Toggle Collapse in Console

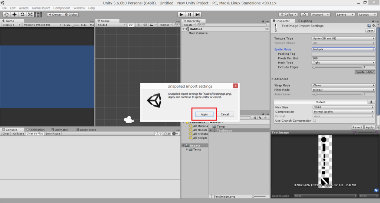(19, 133)
